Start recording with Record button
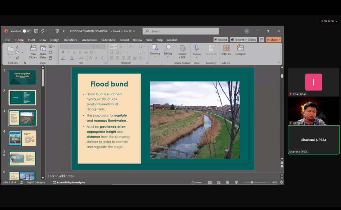The image size is (341, 210). (221, 40)
